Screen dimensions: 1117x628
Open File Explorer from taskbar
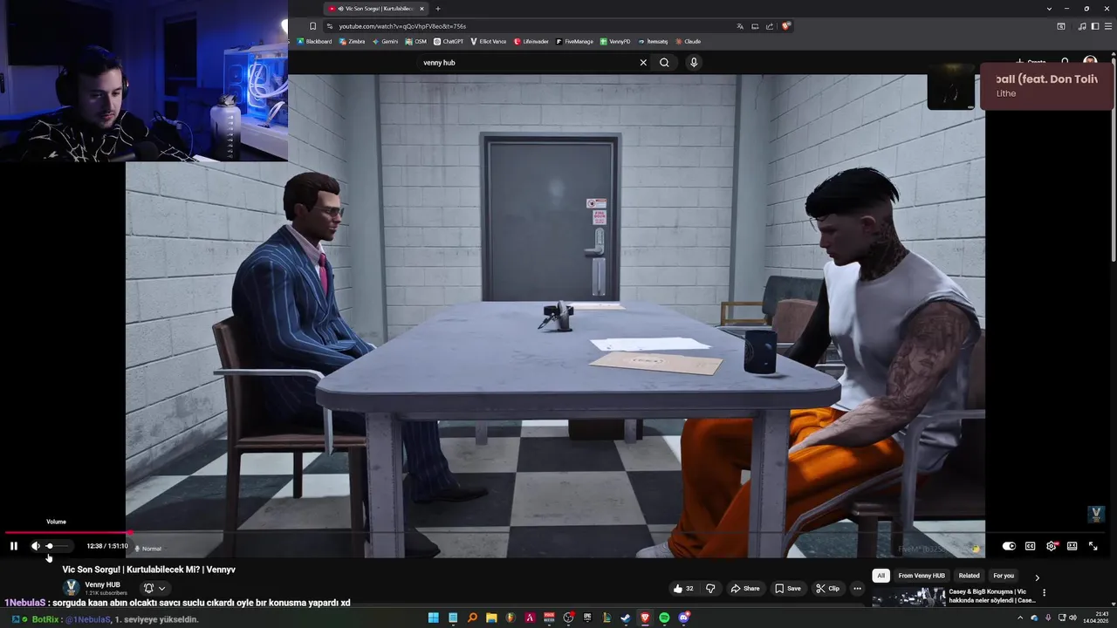(x=491, y=618)
